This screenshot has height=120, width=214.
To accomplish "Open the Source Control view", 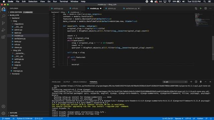I will [3, 23].
